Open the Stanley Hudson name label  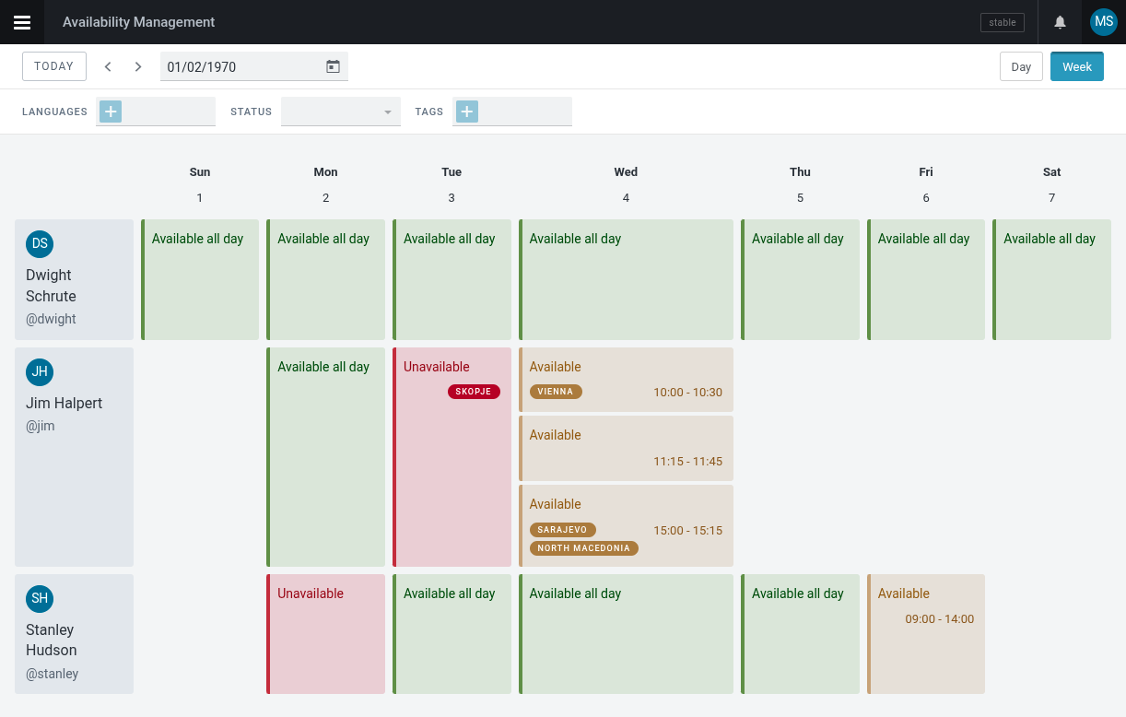click(51, 640)
